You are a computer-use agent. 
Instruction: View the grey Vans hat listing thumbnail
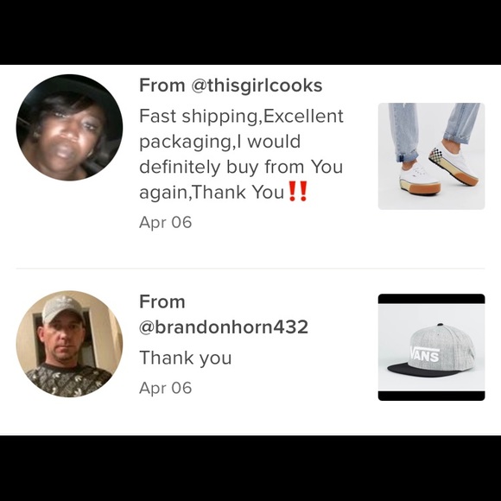[431, 347]
